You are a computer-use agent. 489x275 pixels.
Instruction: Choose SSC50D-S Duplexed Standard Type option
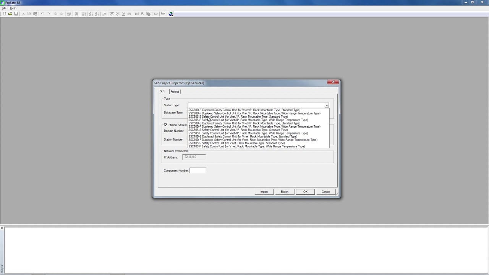point(258,123)
